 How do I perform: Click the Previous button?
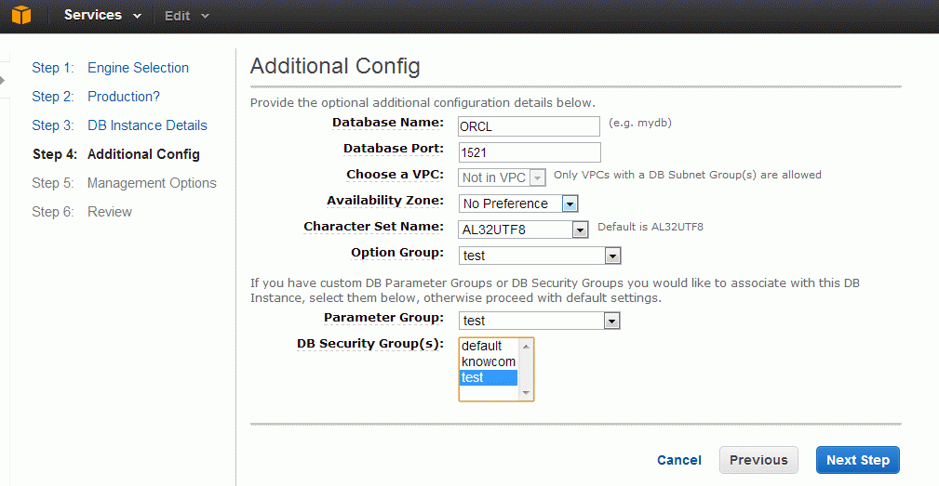(x=758, y=460)
